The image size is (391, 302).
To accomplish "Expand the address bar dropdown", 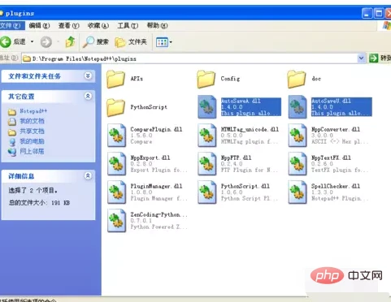I will tap(361, 58).
